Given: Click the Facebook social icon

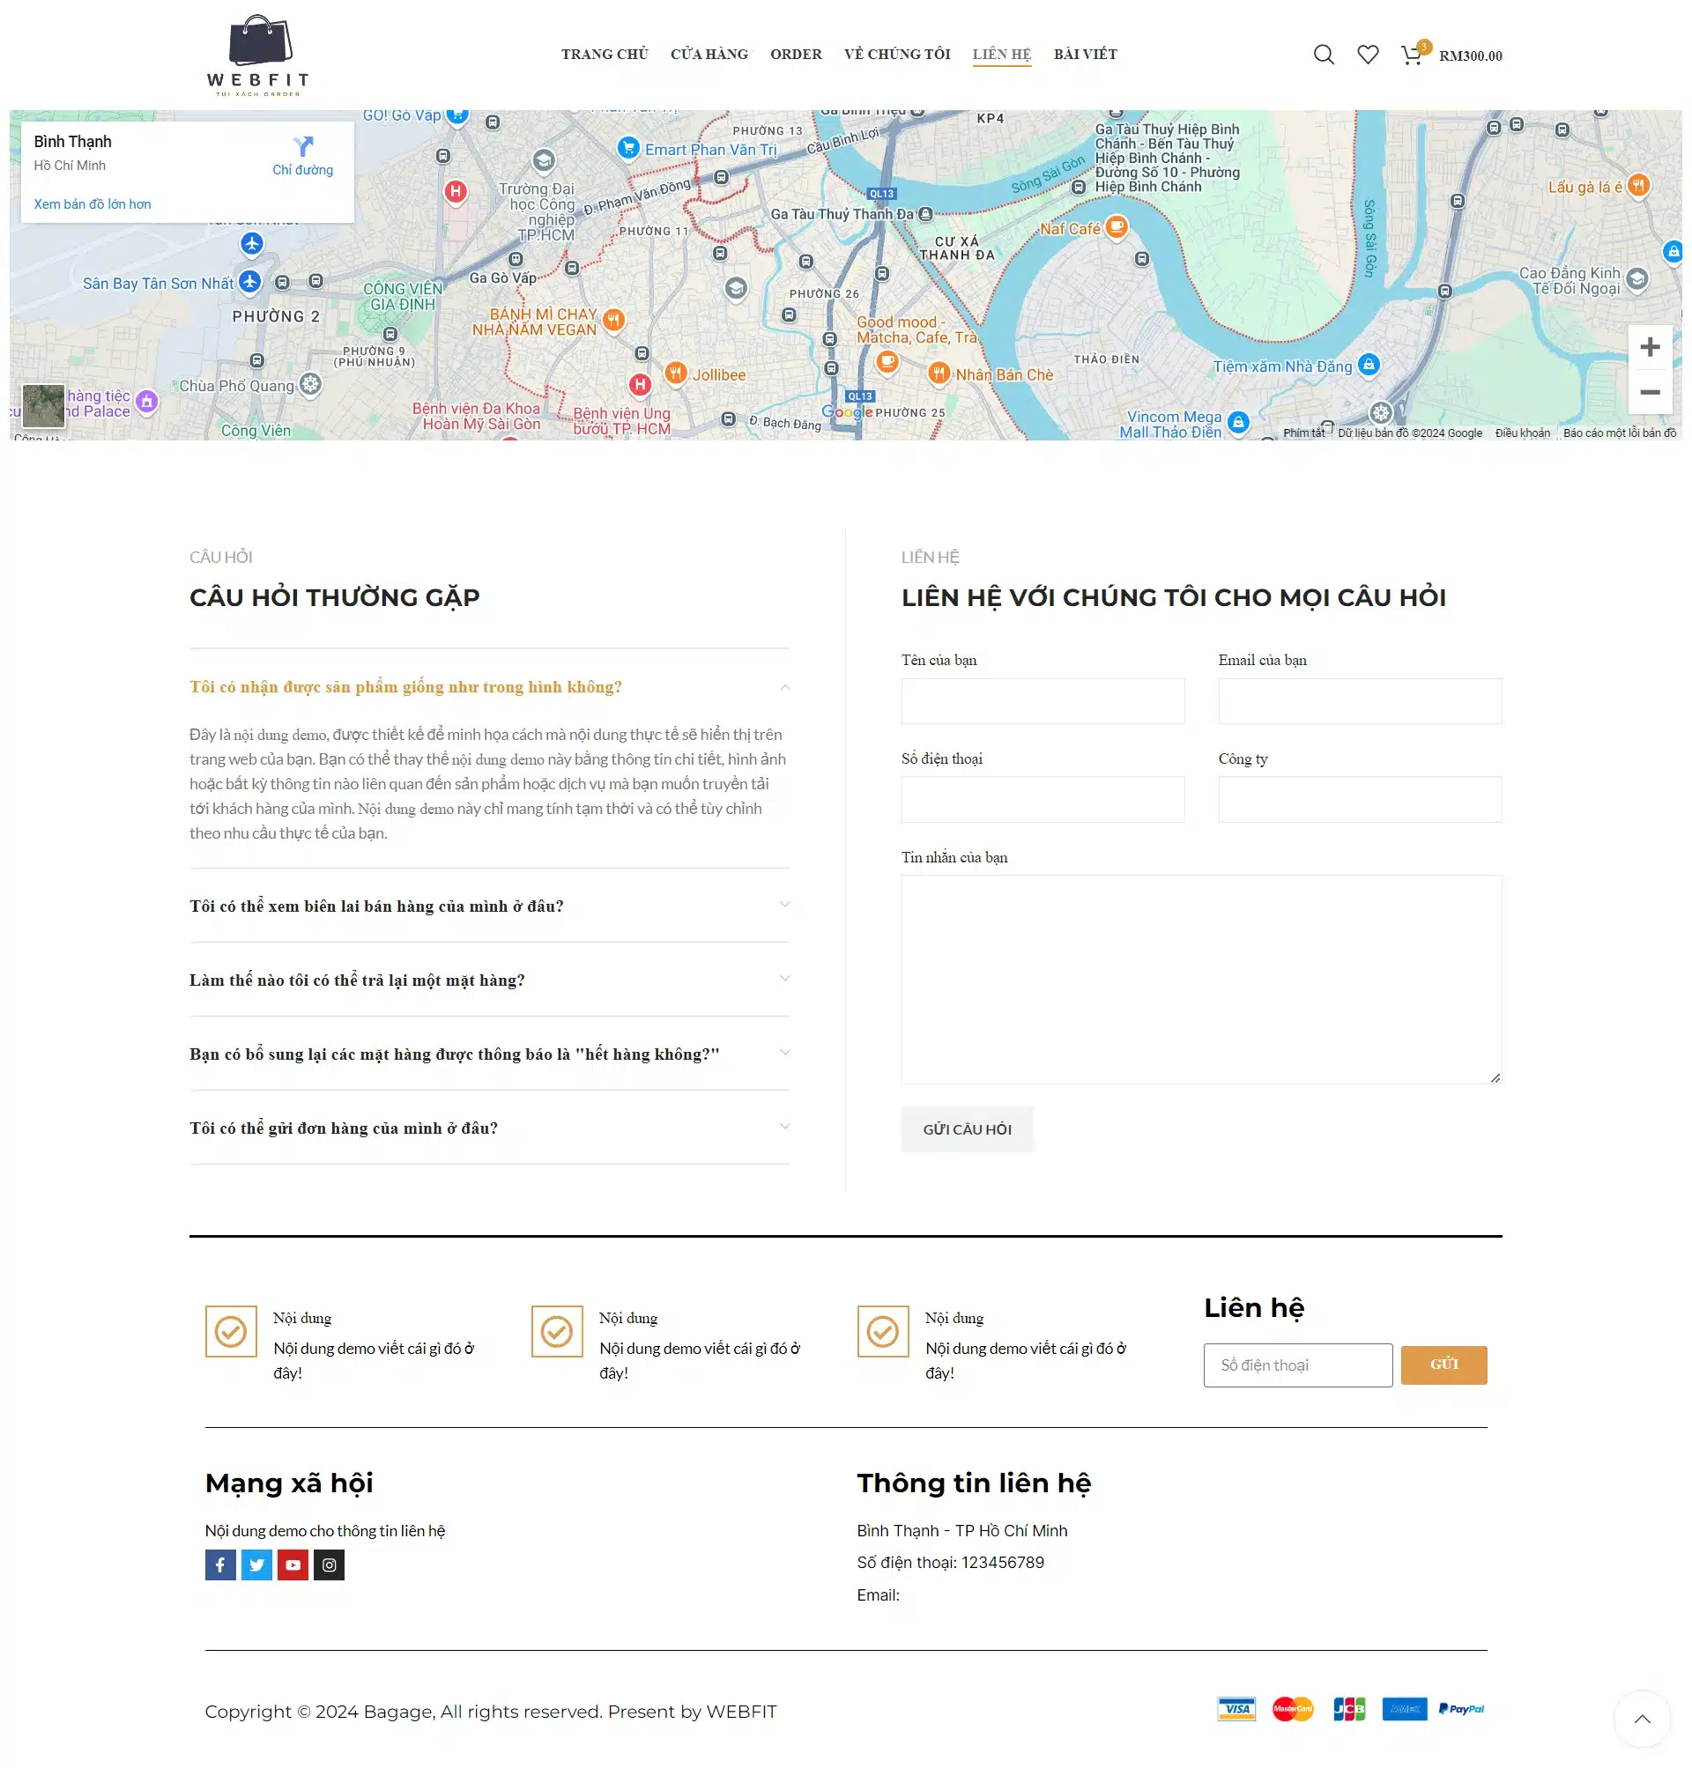Looking at the screenshot, I should [220, 1565].
